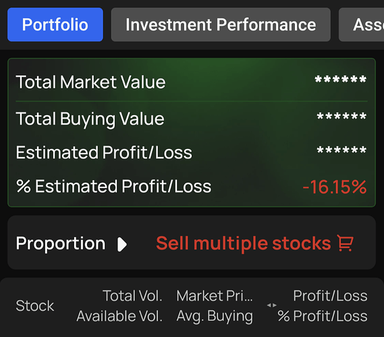Click the Proportion label
The image size is (384, 337).
[61, 243]
